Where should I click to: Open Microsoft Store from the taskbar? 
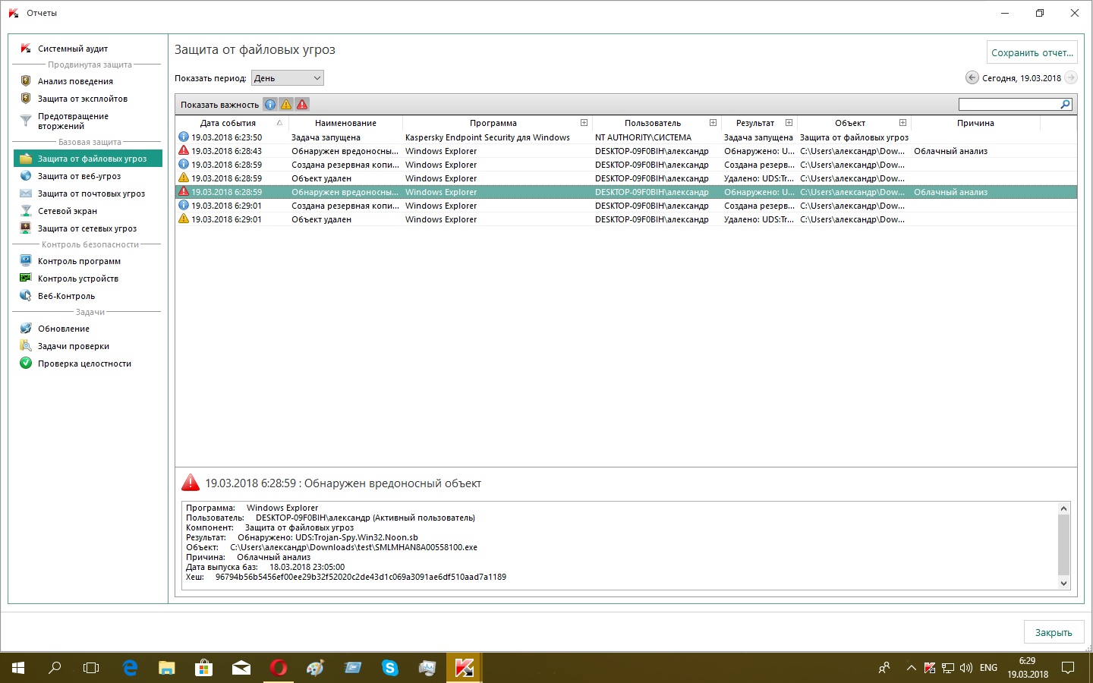tap(204, 668)
